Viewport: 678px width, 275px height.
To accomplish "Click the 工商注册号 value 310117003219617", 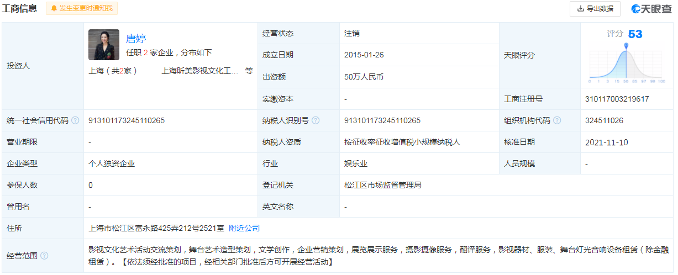I will pos(617,99).
